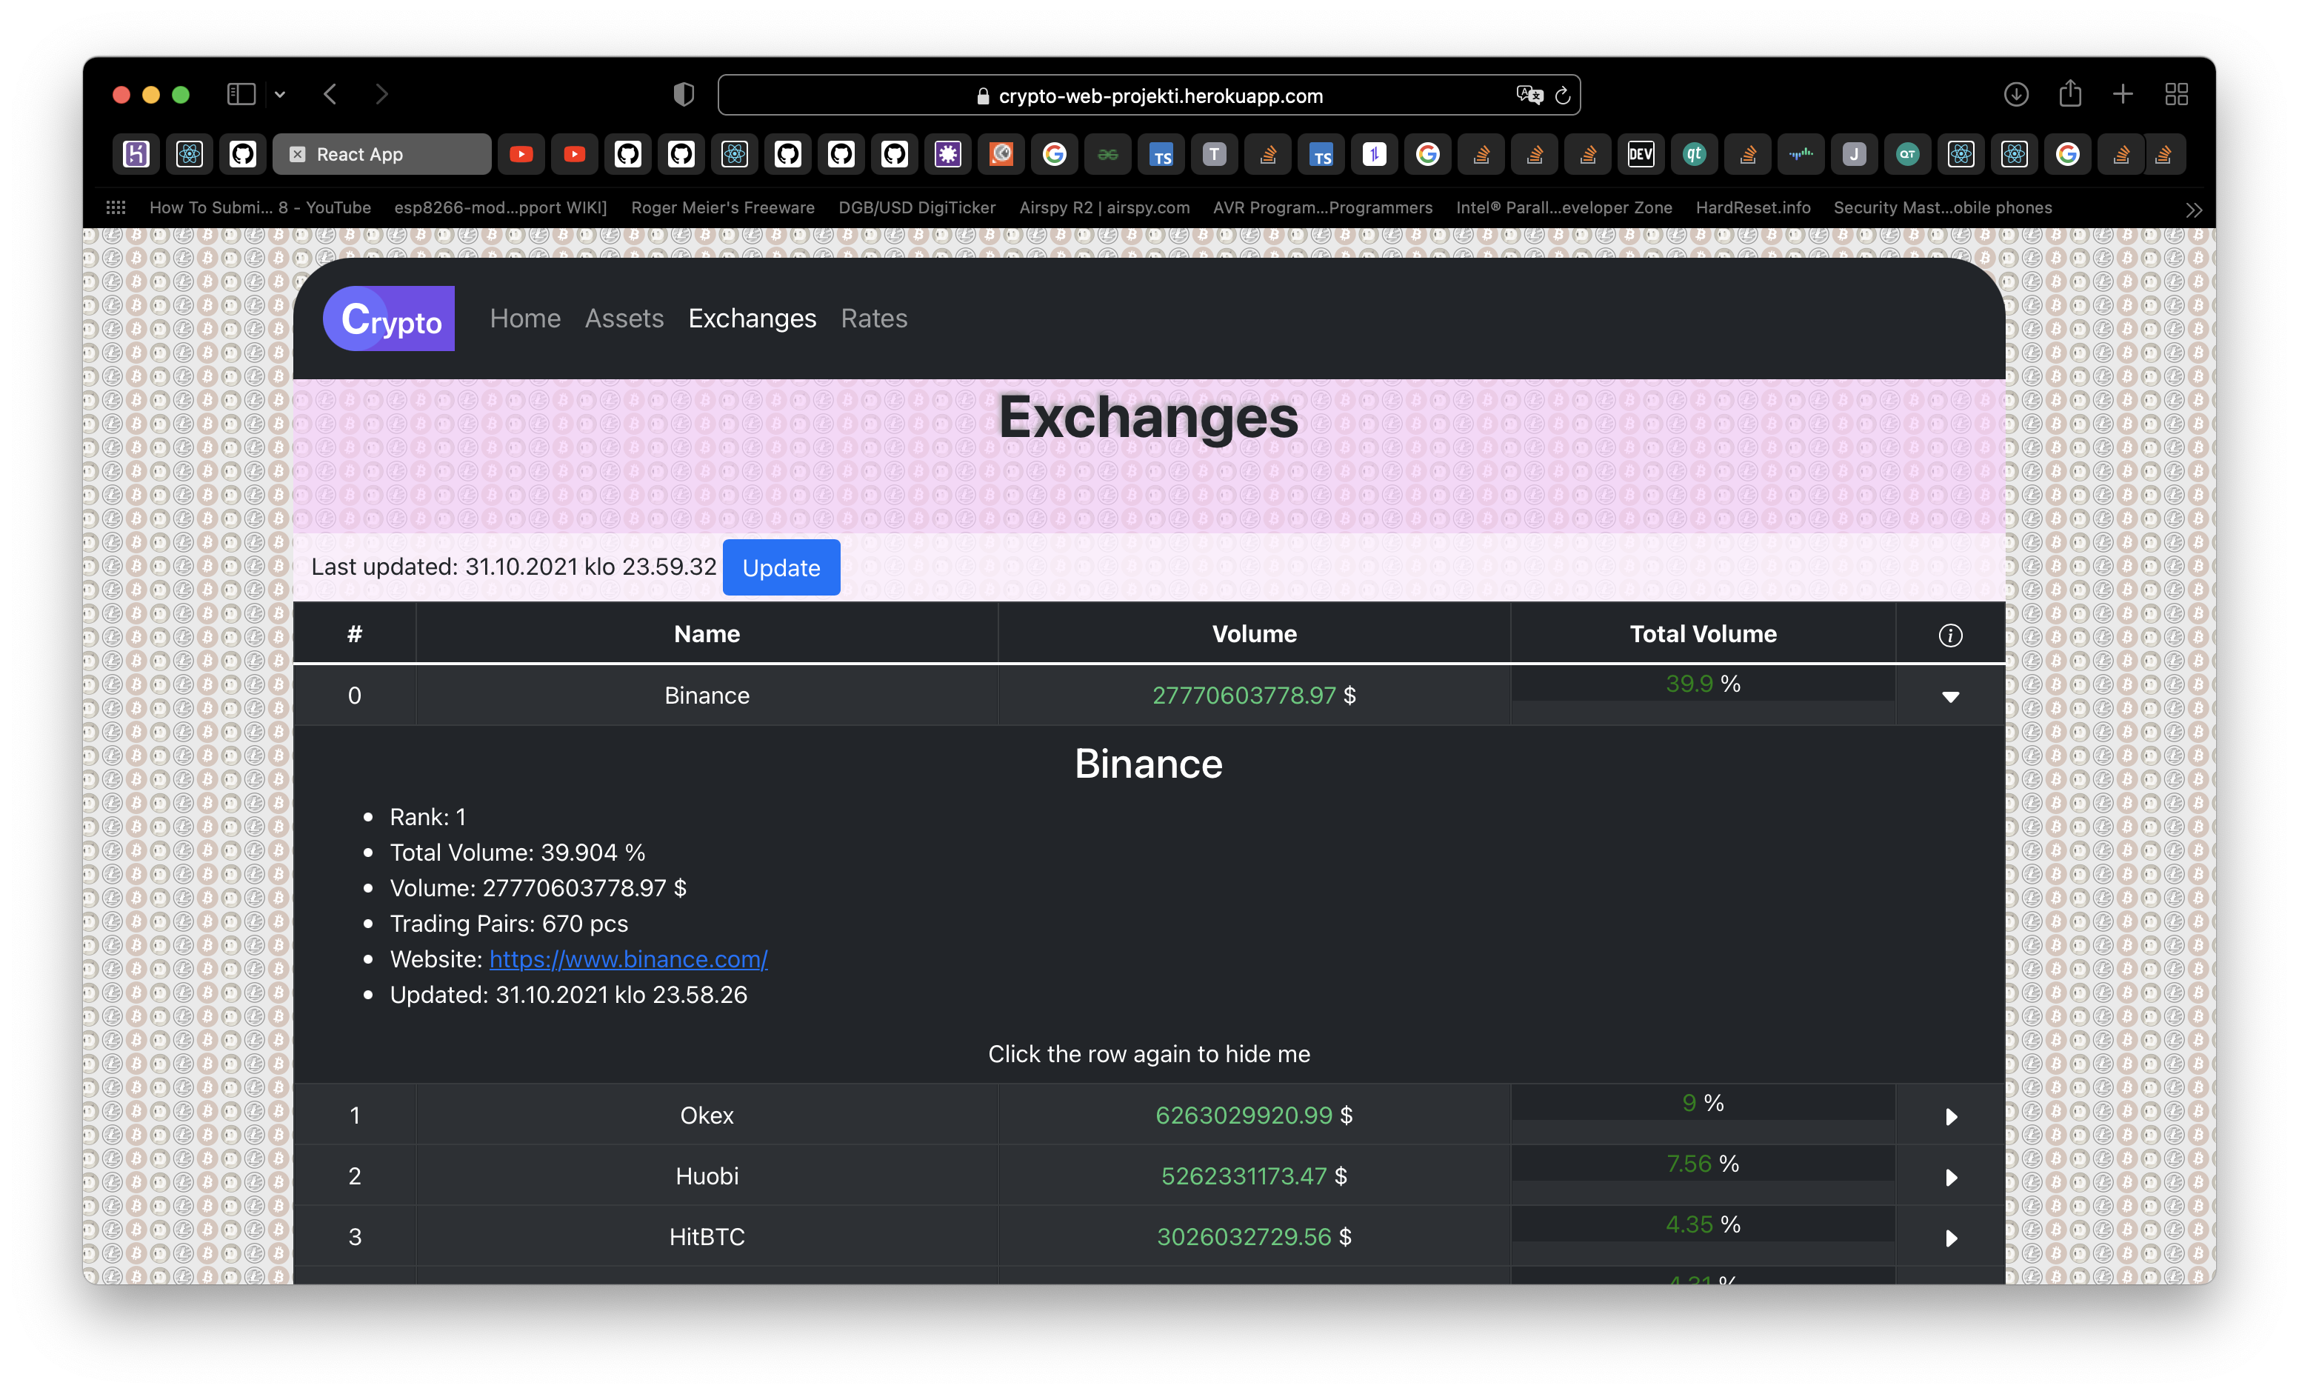Click the info icon in table header
This screenshot has height=1394, width=2299.
tap(1950, 636)
